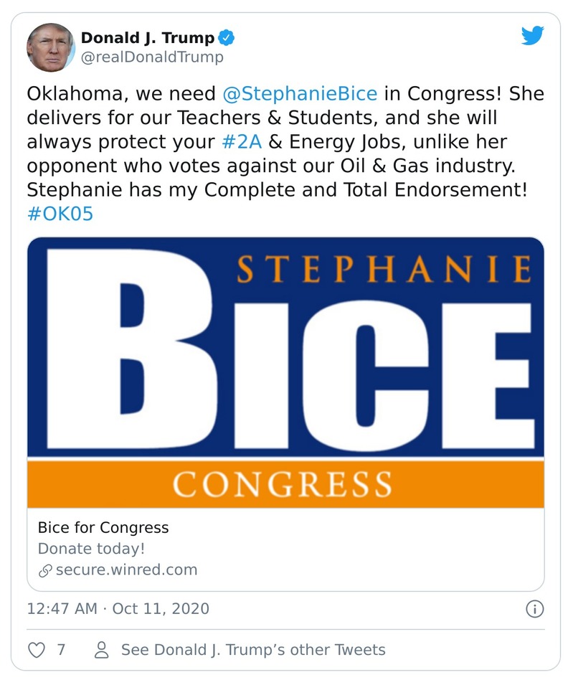
Task: Open the tweet author's profile picture
Action: (x=50, y=47)
